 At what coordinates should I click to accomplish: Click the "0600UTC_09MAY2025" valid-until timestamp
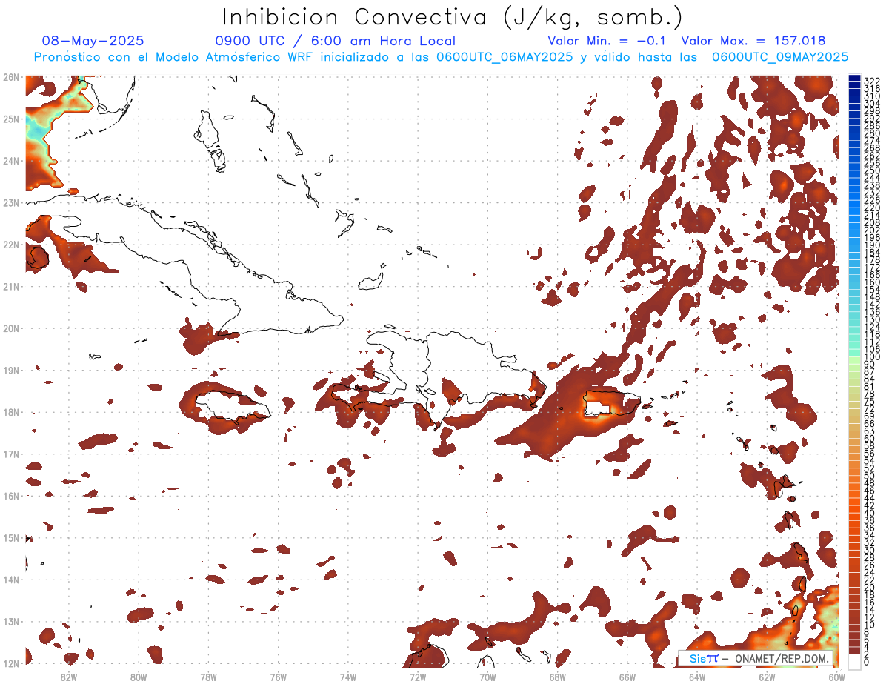coord(780,57)
